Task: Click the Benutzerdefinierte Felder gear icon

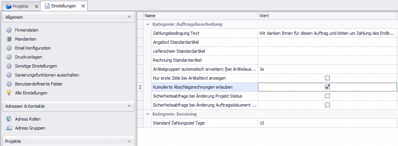Action: click(9, 84)
